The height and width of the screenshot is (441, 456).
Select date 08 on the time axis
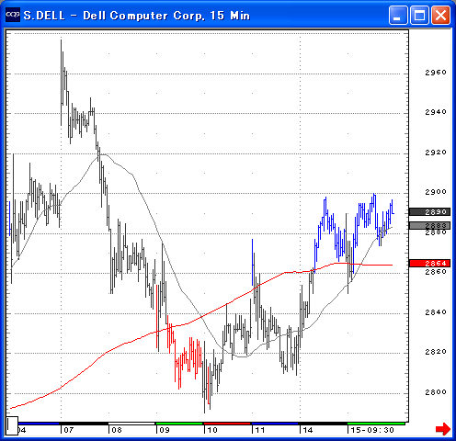click(117, 430)
